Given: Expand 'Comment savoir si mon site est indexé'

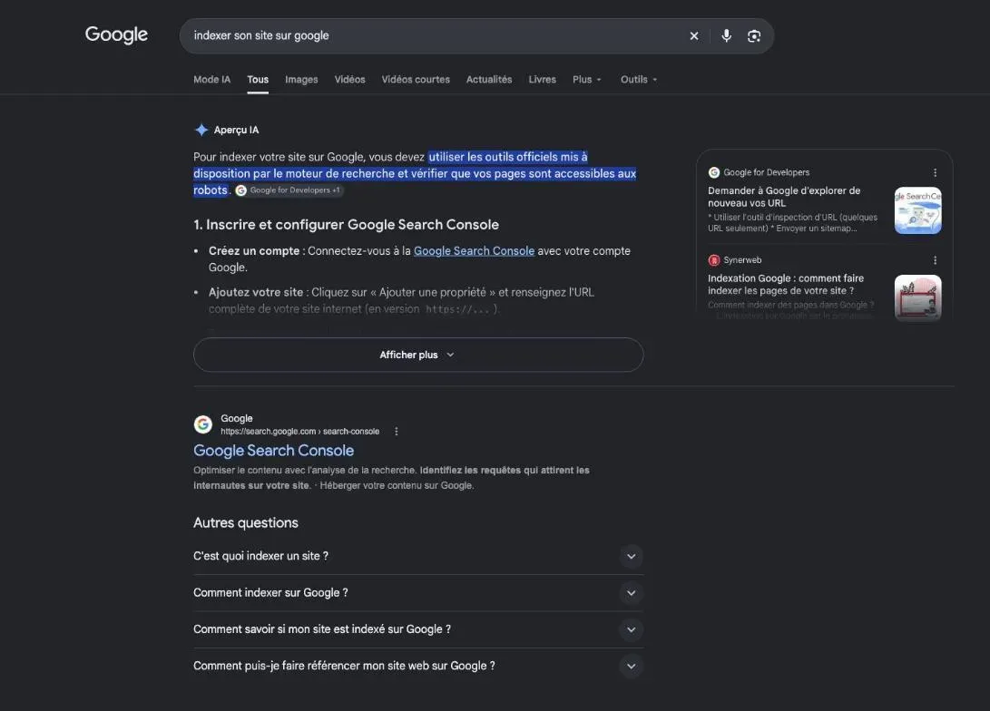Looking at the screenshot, I should point(418,629).
